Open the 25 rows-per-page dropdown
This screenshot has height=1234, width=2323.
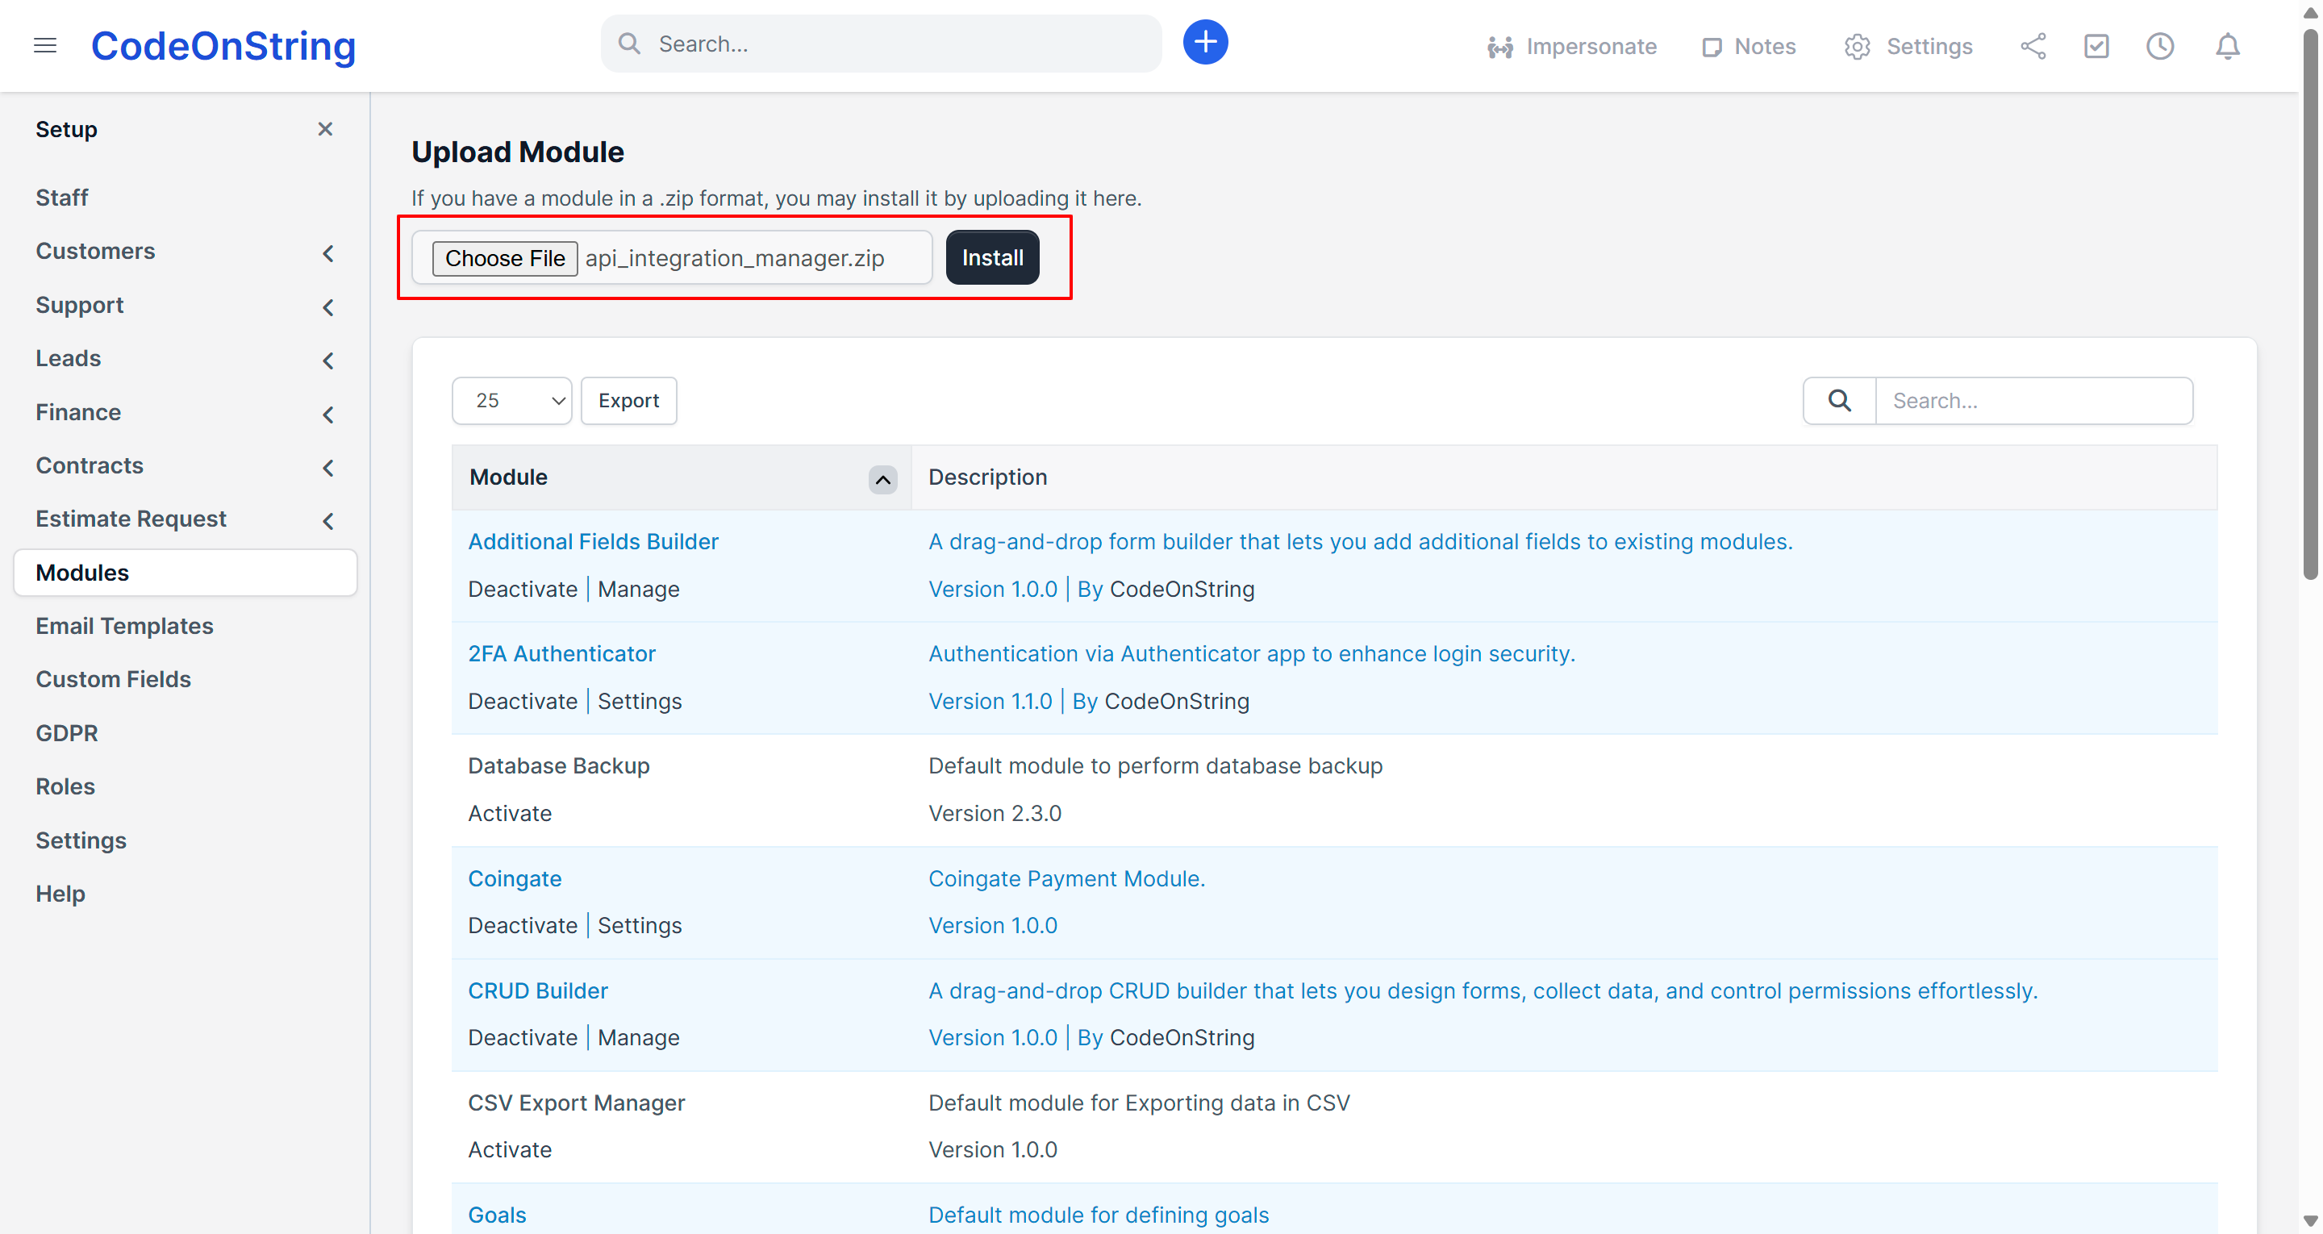tap(511, 401)
